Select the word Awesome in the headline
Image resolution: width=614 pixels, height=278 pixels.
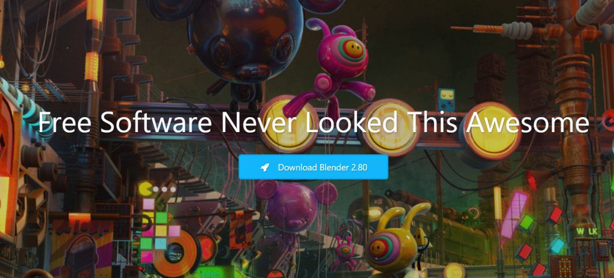pos(528,122)
